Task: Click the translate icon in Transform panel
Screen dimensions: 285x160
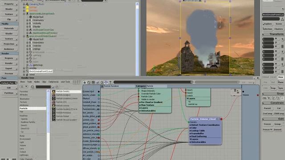Action: [283, 64]
